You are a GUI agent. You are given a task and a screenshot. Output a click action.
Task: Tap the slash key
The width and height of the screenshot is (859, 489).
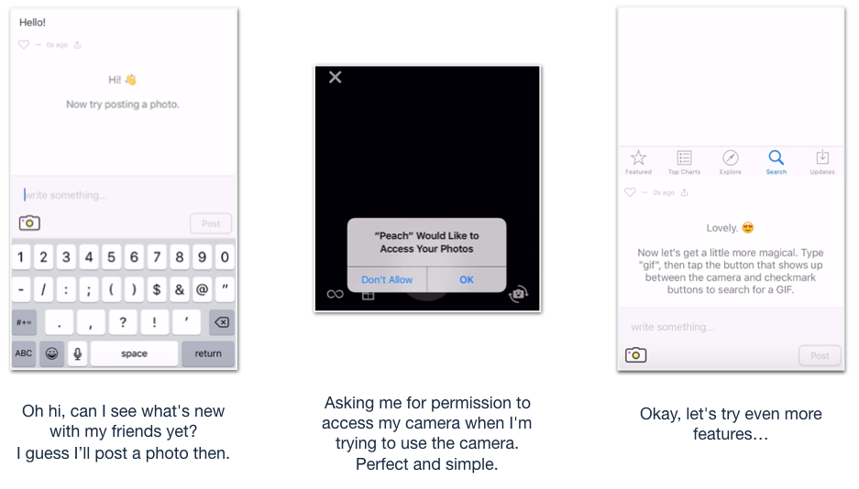43,289
